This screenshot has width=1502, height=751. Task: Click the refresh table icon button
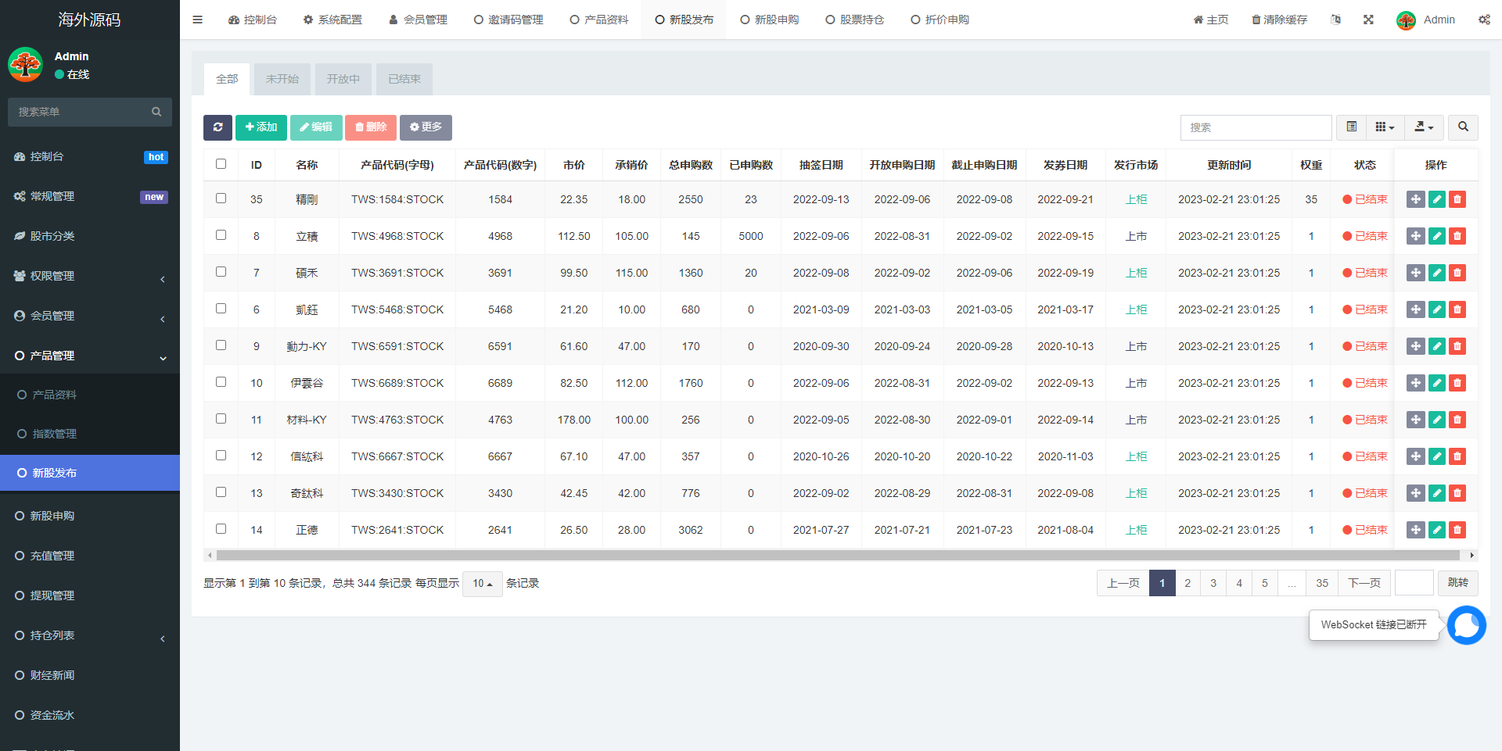217,127
